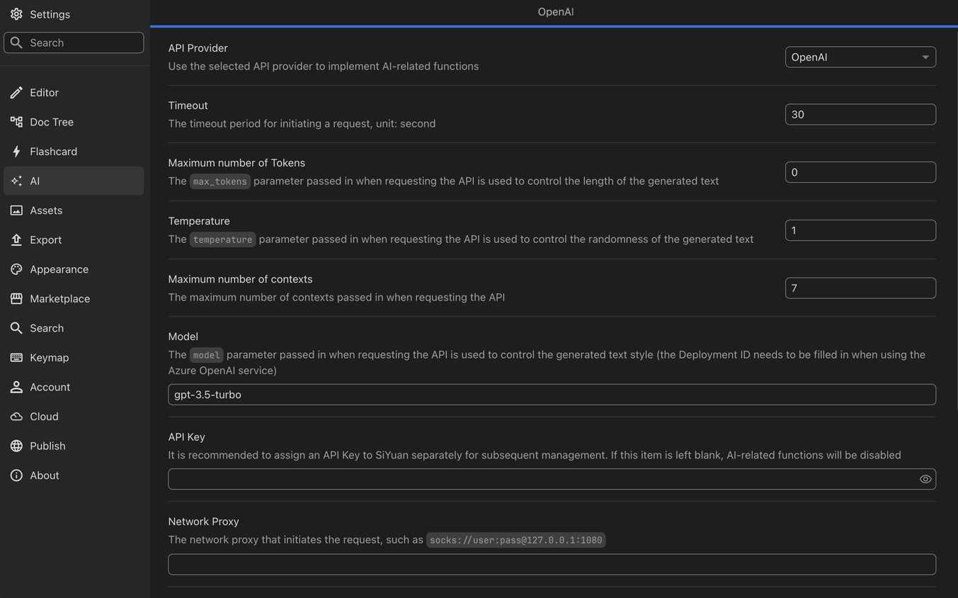Click the Appearance palette icon
The height and width of the screenshot is (598, 958).
click(x=16, y=269)
